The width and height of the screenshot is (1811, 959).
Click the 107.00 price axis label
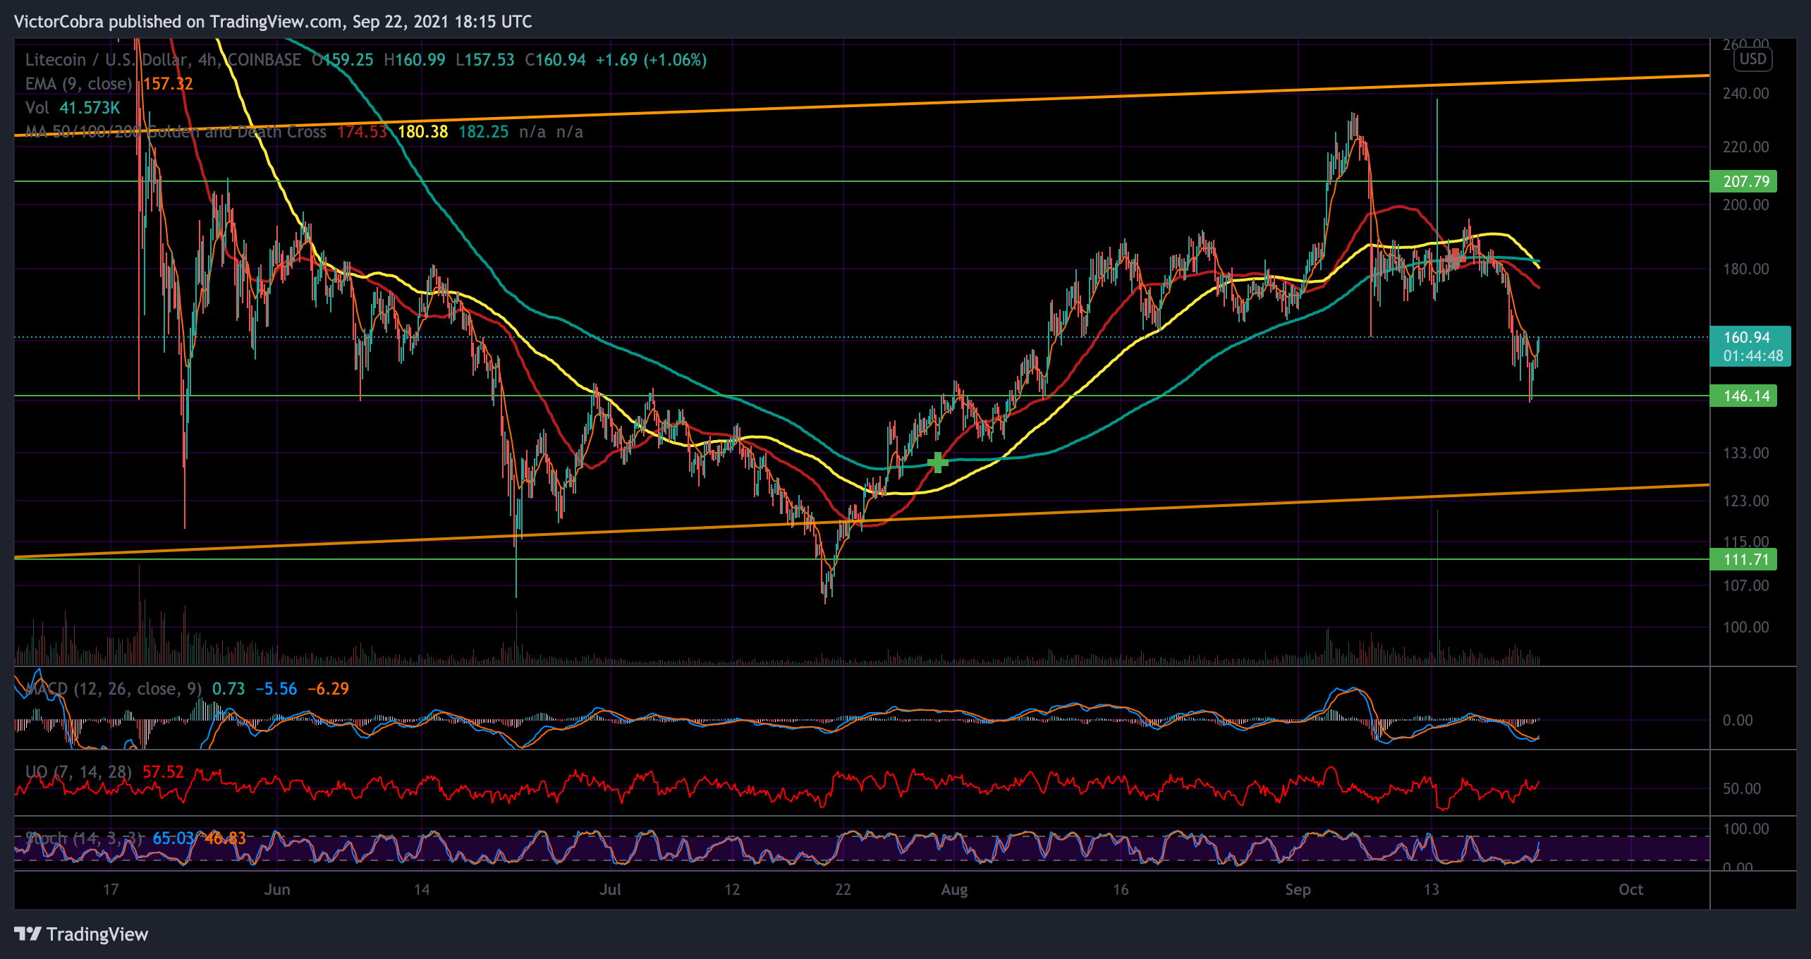point(1745,586)
